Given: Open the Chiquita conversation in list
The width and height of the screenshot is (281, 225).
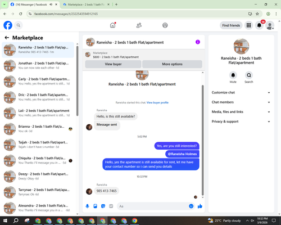Looking at the screenshot, I should [38, 160].
